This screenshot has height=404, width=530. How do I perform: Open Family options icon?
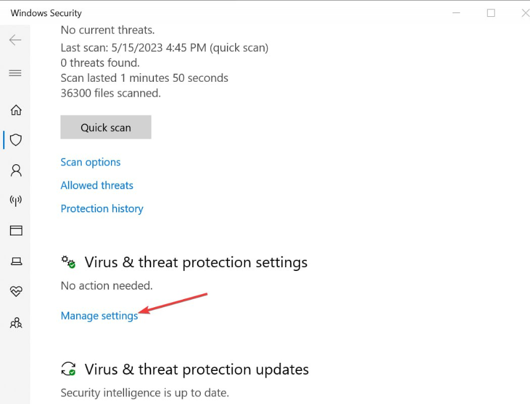point(16,323)
